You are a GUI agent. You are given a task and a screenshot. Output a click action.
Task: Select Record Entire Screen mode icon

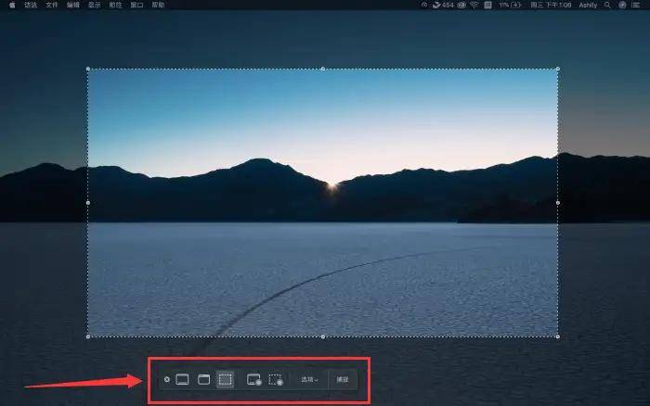tap(253, 379)
